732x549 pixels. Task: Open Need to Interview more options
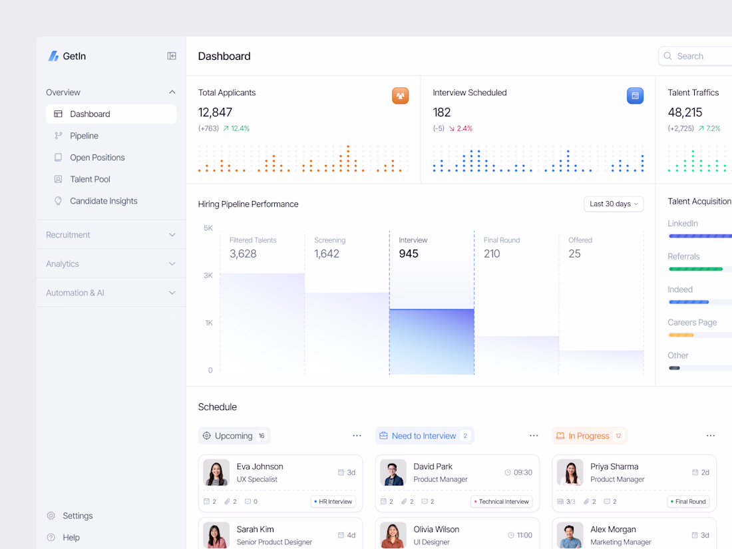point(534,436)
